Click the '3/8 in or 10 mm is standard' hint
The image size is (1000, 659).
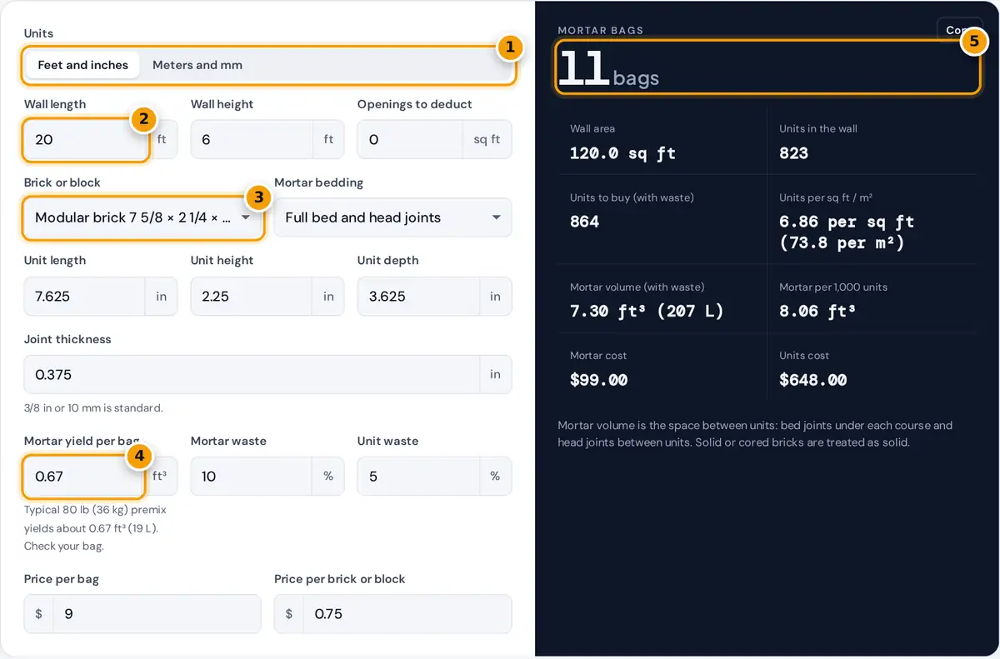click(93, 408)
